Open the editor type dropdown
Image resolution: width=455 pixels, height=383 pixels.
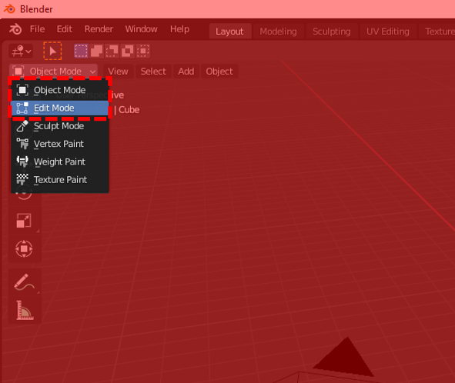pyautogui.click(x=21, y=52)
